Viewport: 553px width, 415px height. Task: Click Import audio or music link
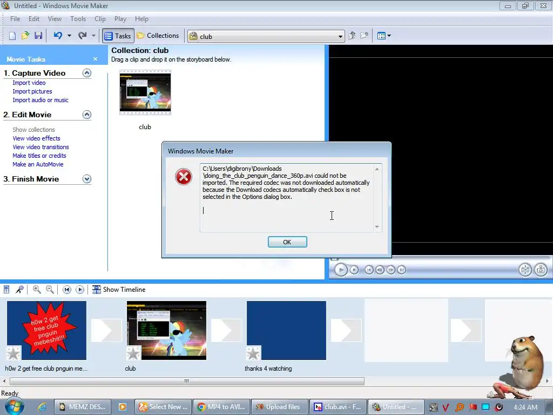tap(41, 100)
